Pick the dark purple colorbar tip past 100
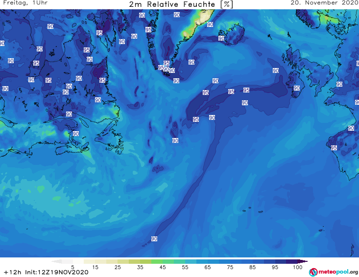 pos(303,261)
